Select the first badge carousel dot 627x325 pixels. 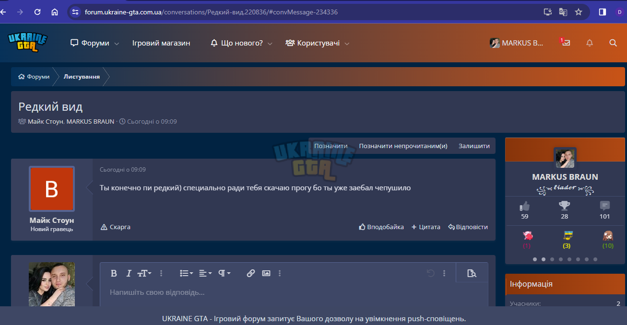coord(535,259)
